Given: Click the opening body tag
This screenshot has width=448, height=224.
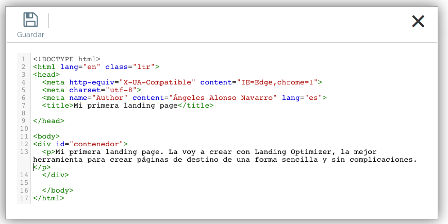Looking at the screenshot, I should [x=46, y=136].
